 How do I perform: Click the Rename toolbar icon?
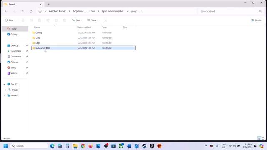pos(48,20)
